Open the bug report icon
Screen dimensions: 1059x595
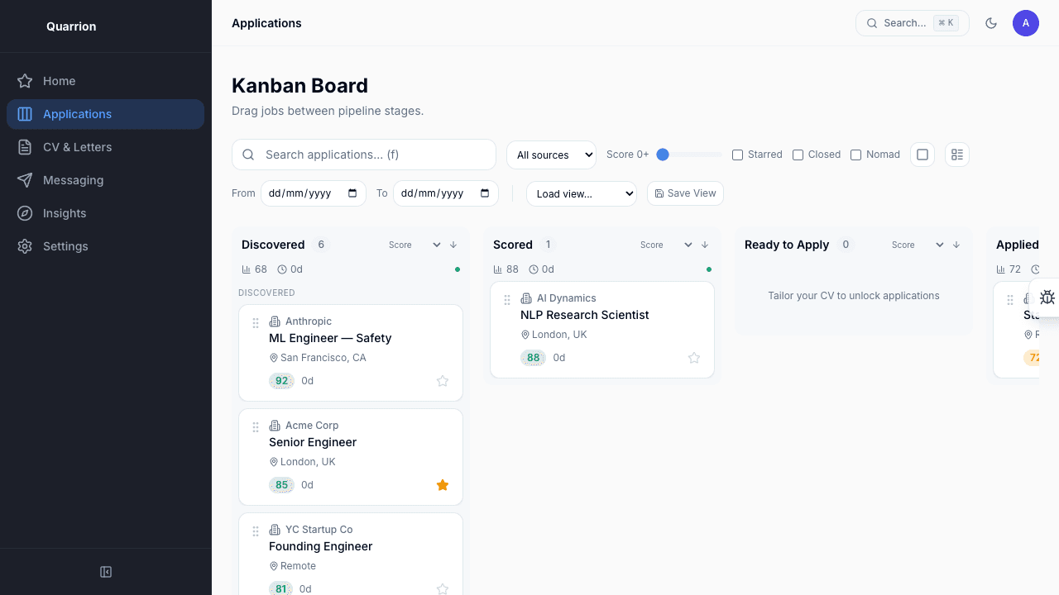click(x=1047, y=297)
